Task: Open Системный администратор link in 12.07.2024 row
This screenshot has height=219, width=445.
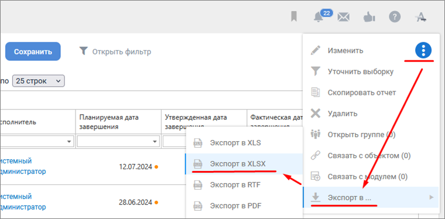Action: 23,166
